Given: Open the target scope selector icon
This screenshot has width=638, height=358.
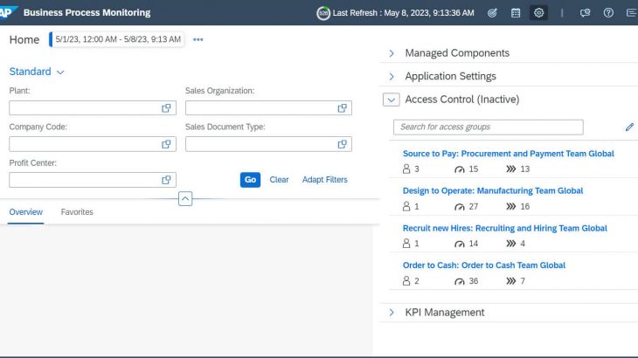Looking at the screenshot, I should point(492,13).
